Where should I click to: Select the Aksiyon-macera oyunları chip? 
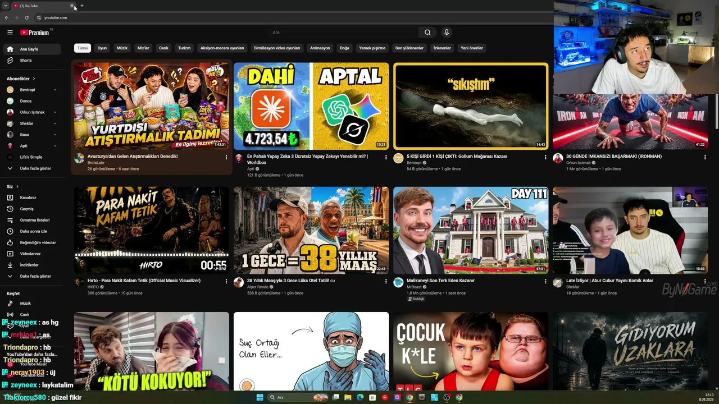point(222,48)
